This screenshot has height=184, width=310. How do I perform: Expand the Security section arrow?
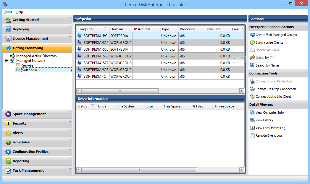(x=70, y=121)
